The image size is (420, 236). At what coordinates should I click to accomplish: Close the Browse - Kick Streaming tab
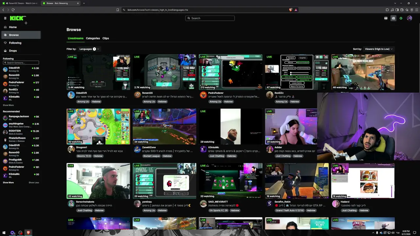(78, 3)
